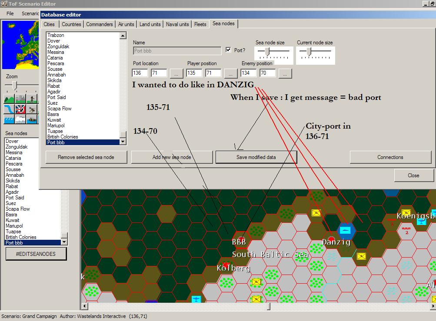
Task: Click Remove selected sea node button
Action: (86, 157)
